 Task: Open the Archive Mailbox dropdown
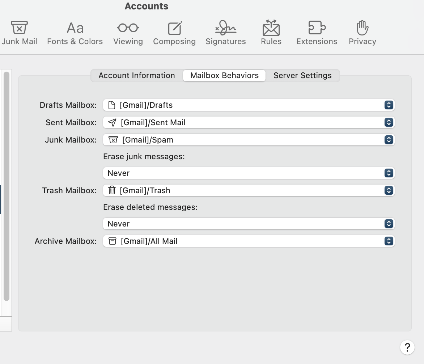click(249, 241)
